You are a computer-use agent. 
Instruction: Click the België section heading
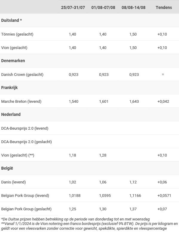click(7, 168)
